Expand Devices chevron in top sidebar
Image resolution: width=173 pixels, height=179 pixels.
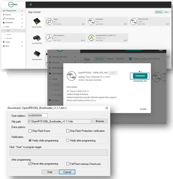pos(22,15)
